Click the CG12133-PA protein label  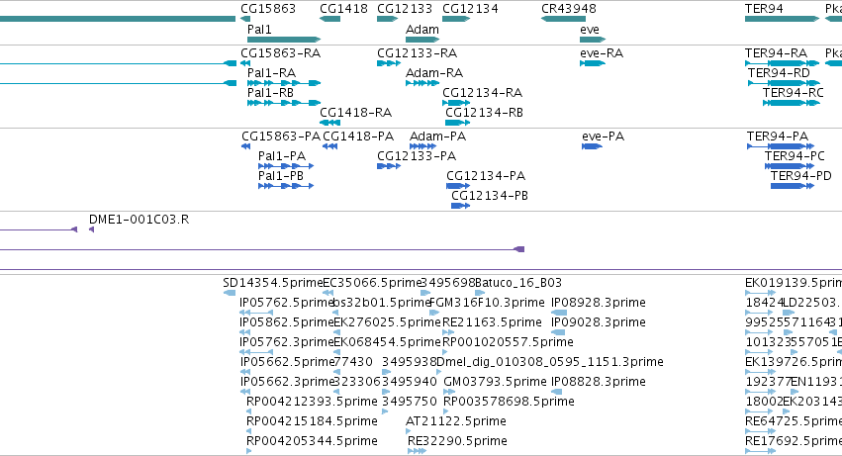[417, 156]
